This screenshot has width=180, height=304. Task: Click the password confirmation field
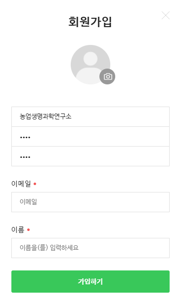click(90, 156)
